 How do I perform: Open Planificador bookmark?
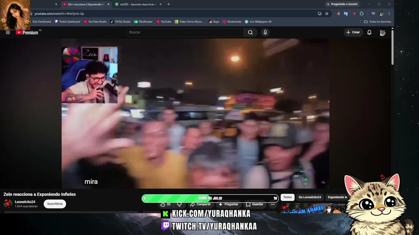(x=143, y=22)
